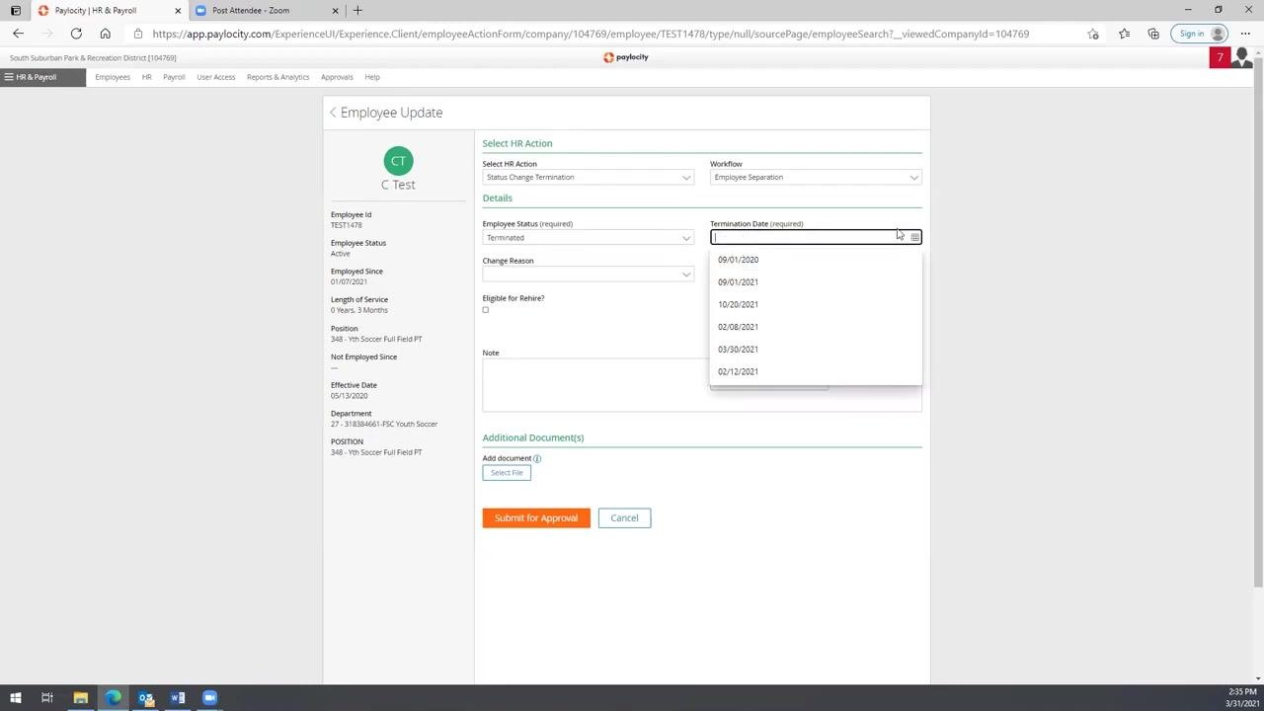
Task: Click the Cancel button
Action: pos(624,518)
